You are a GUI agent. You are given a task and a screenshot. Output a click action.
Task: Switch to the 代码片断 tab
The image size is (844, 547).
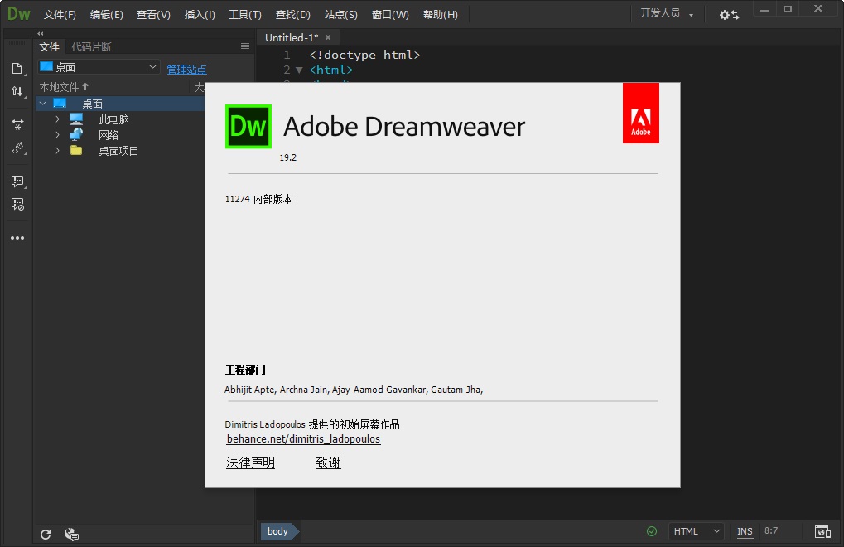[91, 46]
